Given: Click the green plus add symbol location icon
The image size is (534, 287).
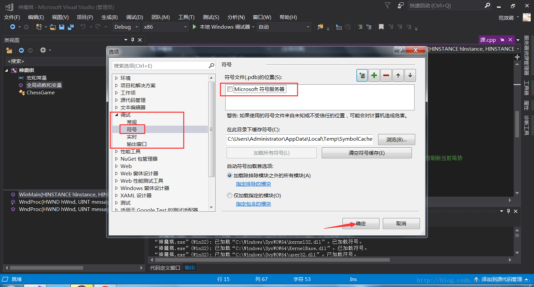Looking at the screenshot, I should [374, 76].
